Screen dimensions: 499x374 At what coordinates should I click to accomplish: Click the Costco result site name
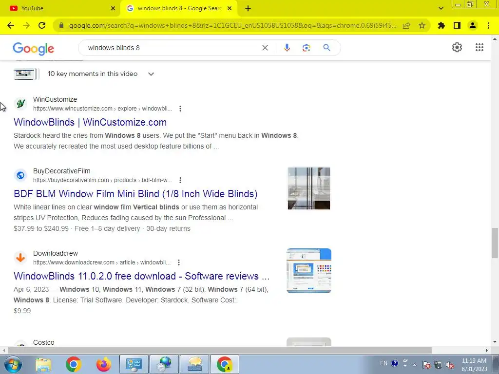tap(43, 342)
